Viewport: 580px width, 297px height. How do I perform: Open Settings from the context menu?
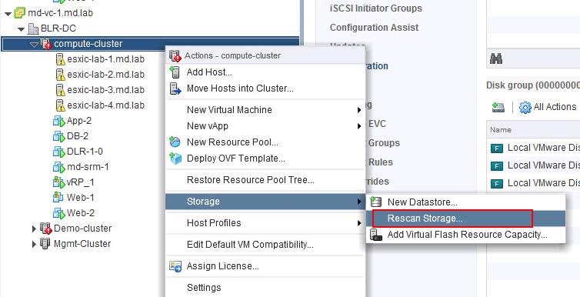(265, 288)
